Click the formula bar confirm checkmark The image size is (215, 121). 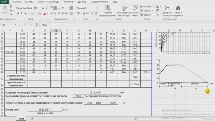31,25
